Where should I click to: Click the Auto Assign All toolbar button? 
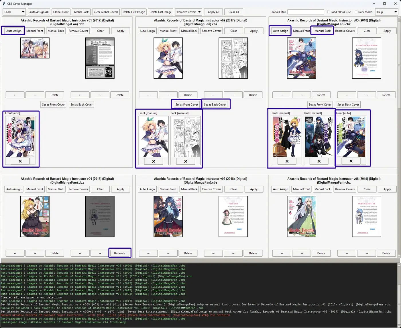(x=39, y=12)
